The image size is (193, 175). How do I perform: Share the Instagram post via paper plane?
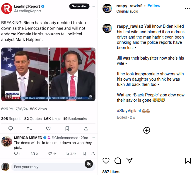coord(129,160)
